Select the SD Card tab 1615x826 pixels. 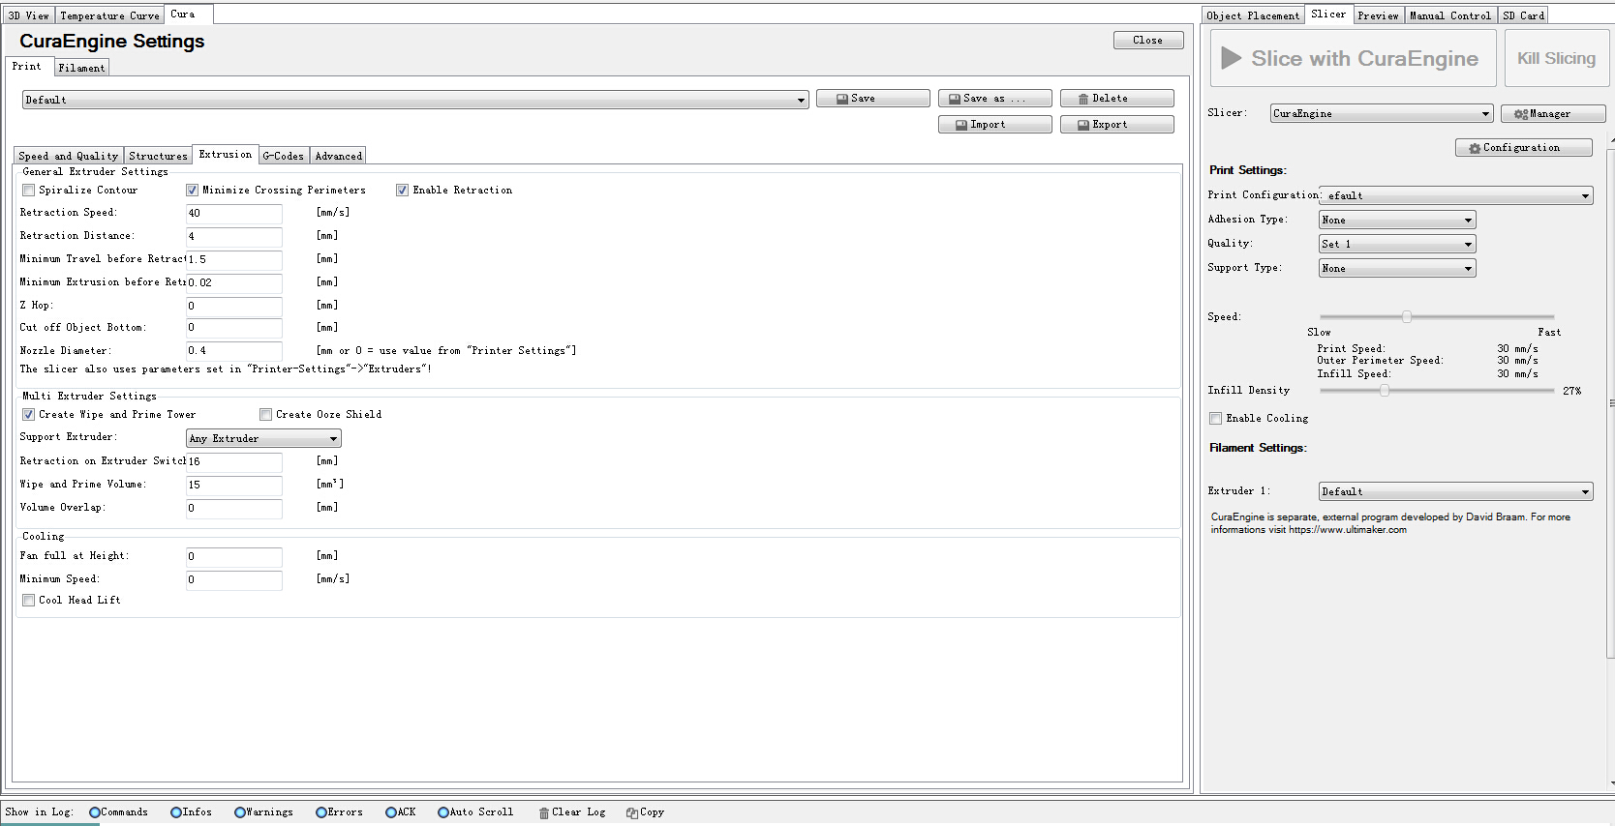click(x=1523, y=15)
